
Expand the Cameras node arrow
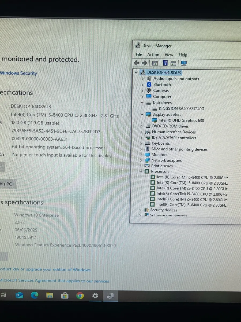[x=142, y=90]
